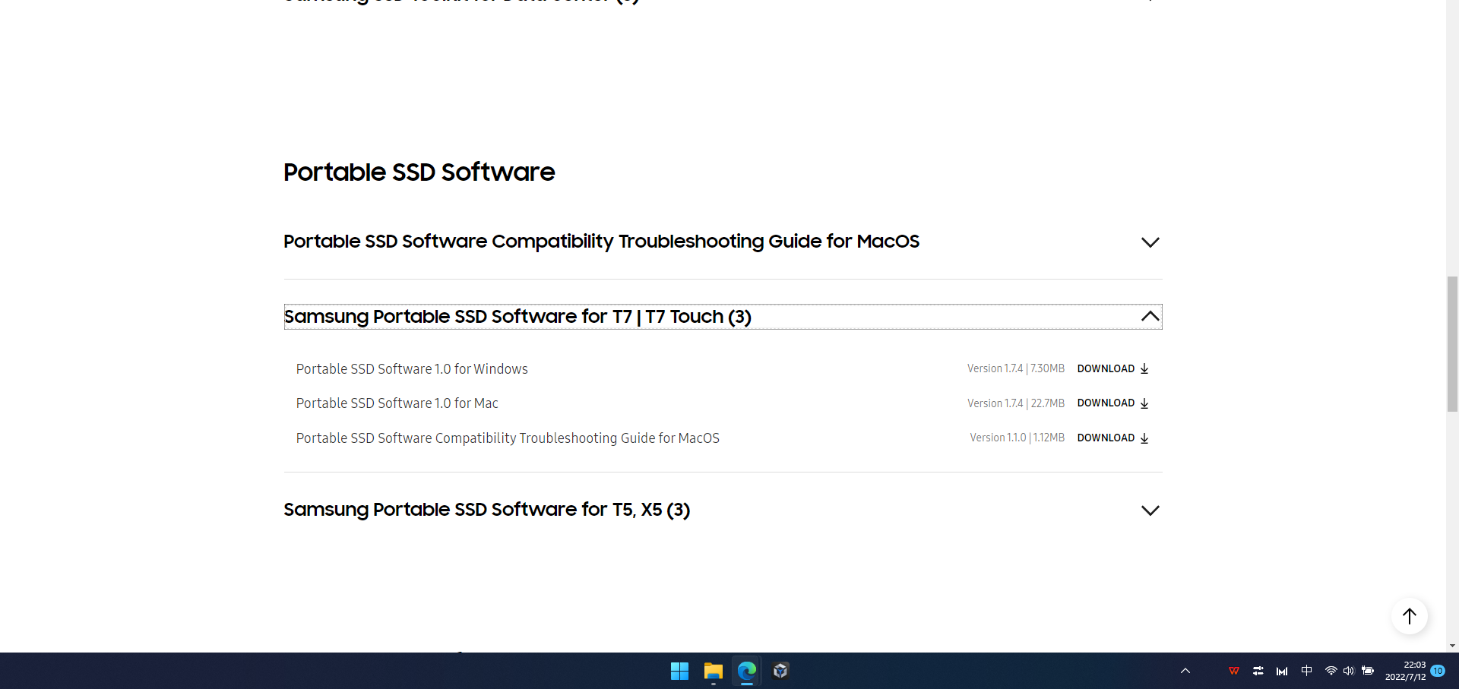Open the Windows Start menu
Viewport: 1459px width, 689px height.
click(x=679, y=671)
